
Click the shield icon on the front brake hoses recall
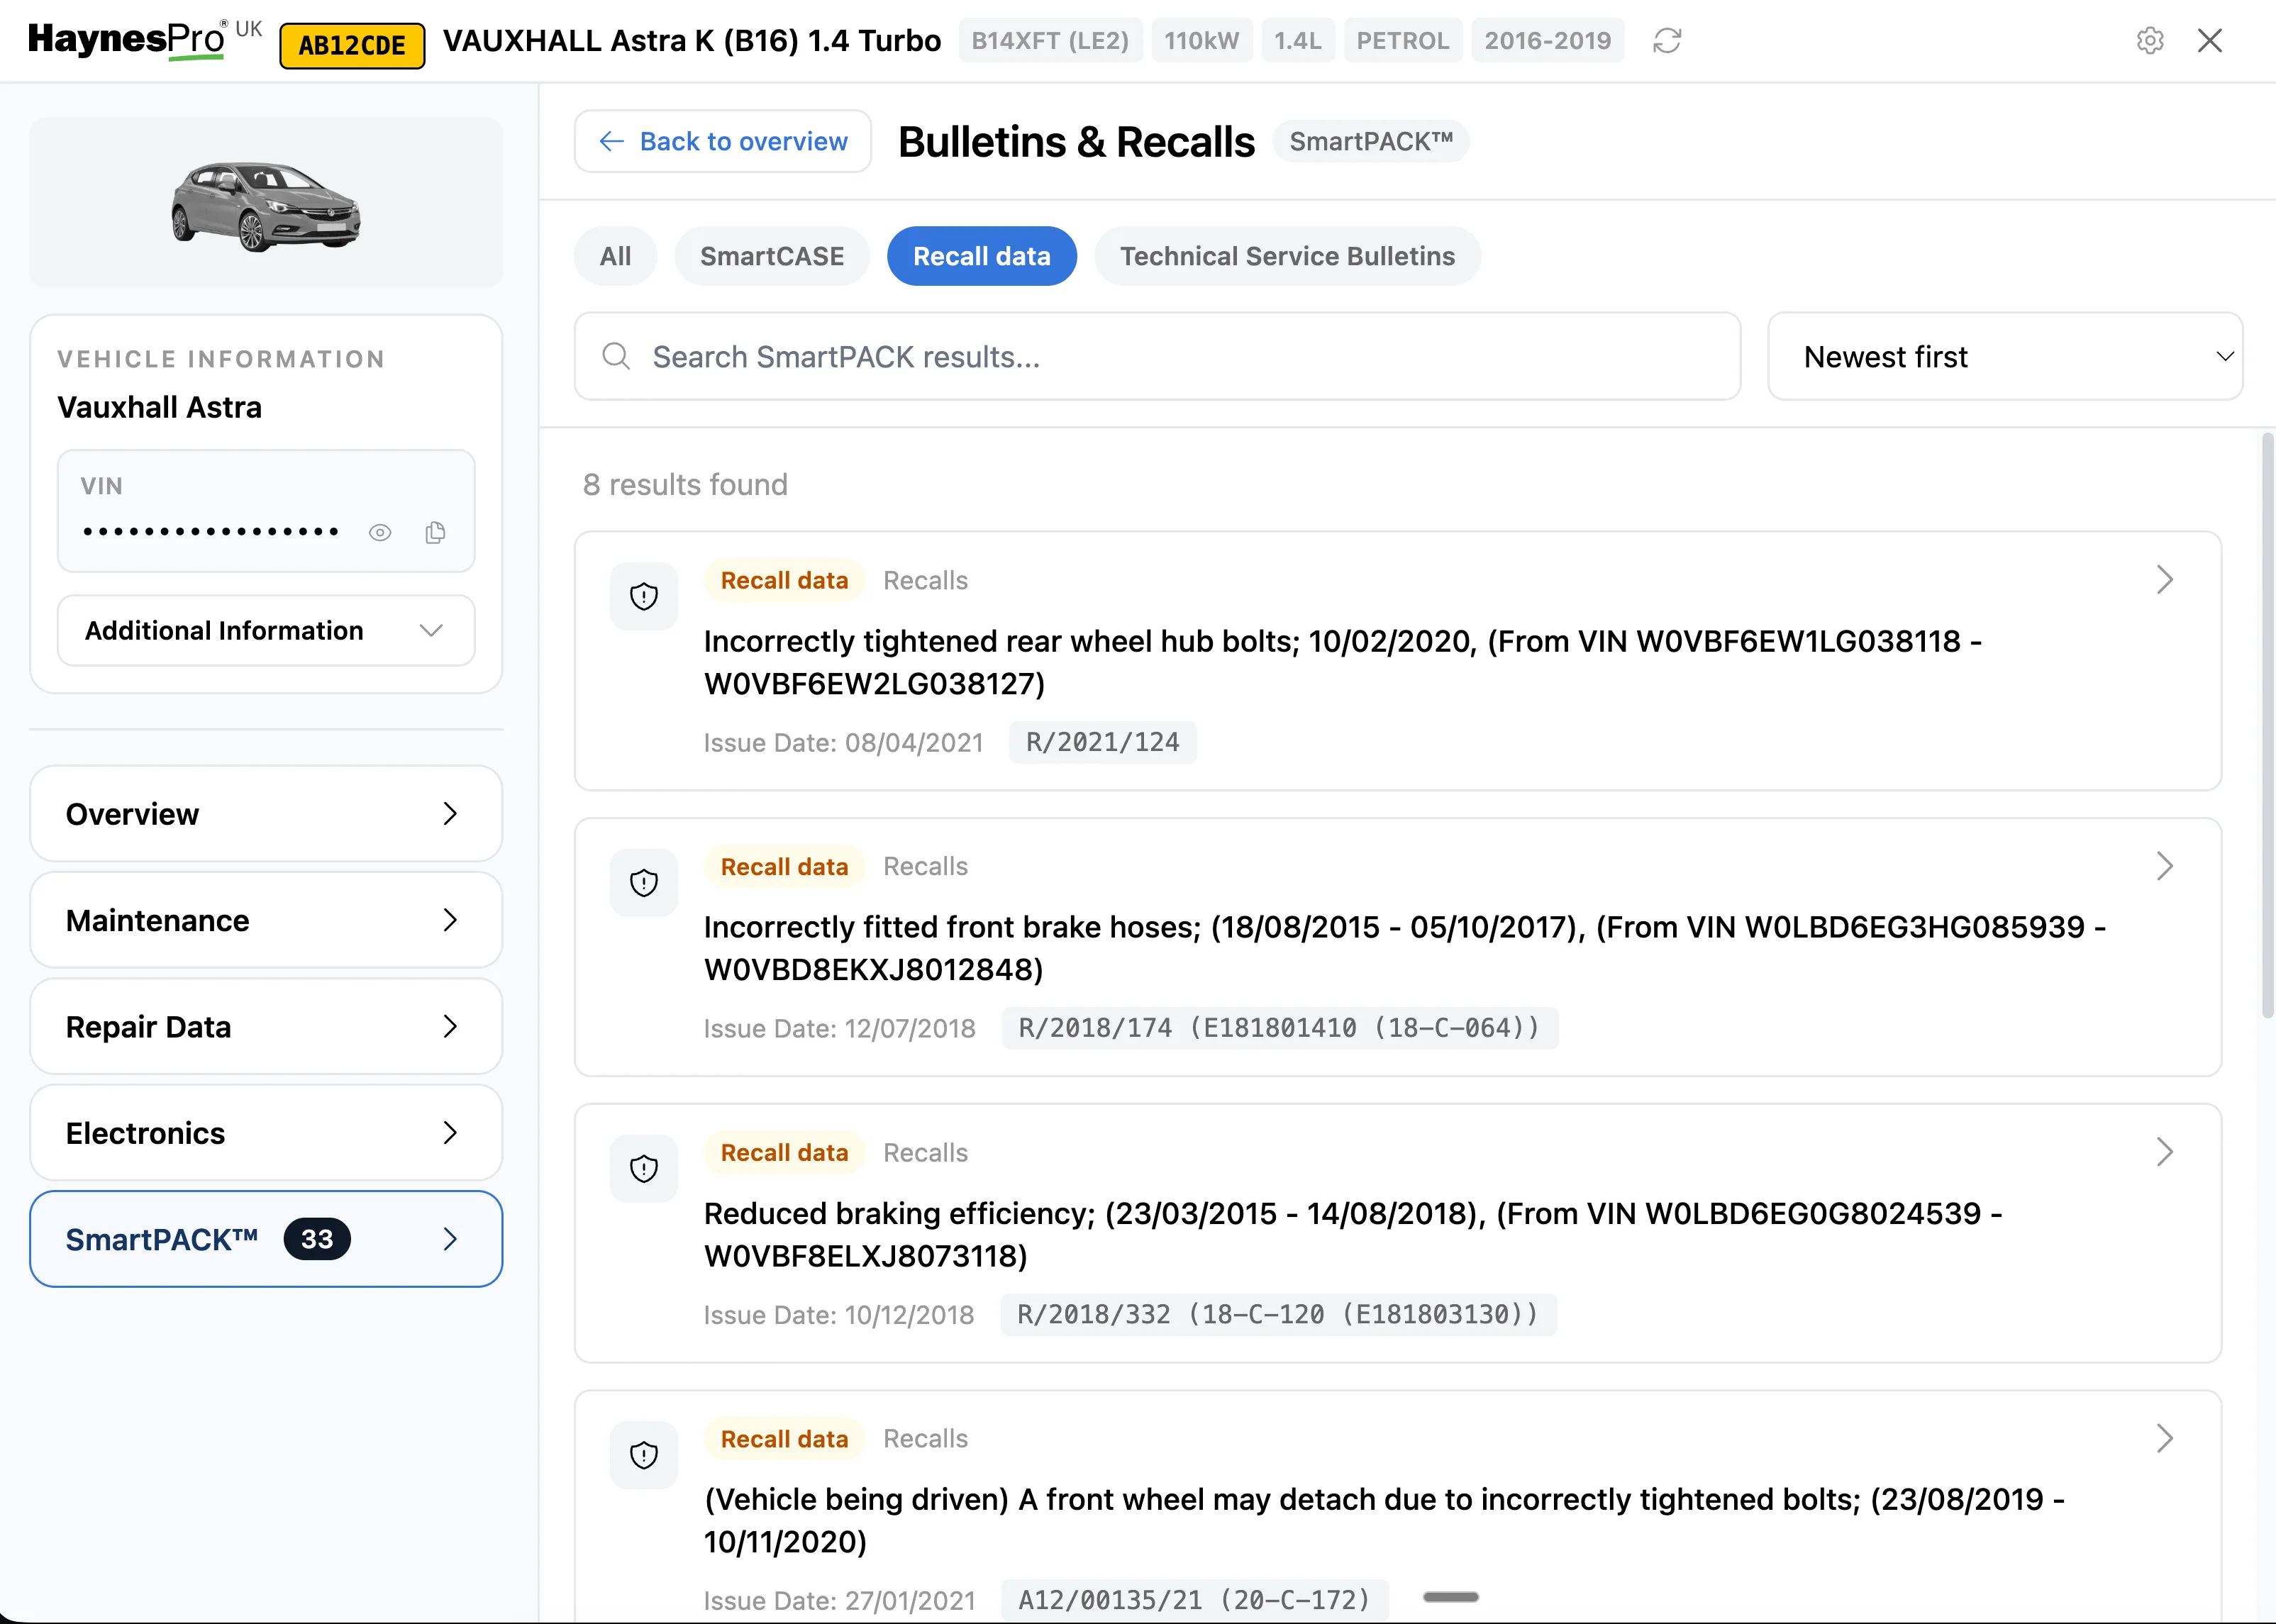643,882
